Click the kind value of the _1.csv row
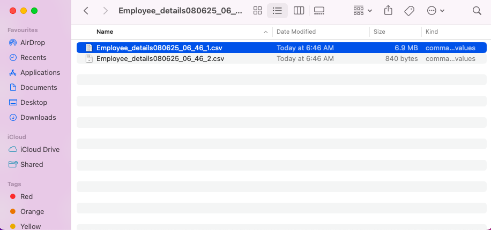 click(450, 48)
